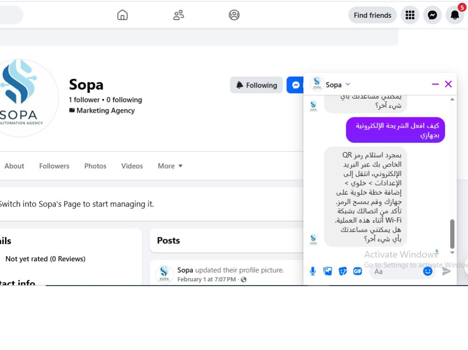Choose a sticker in chat

343,271
